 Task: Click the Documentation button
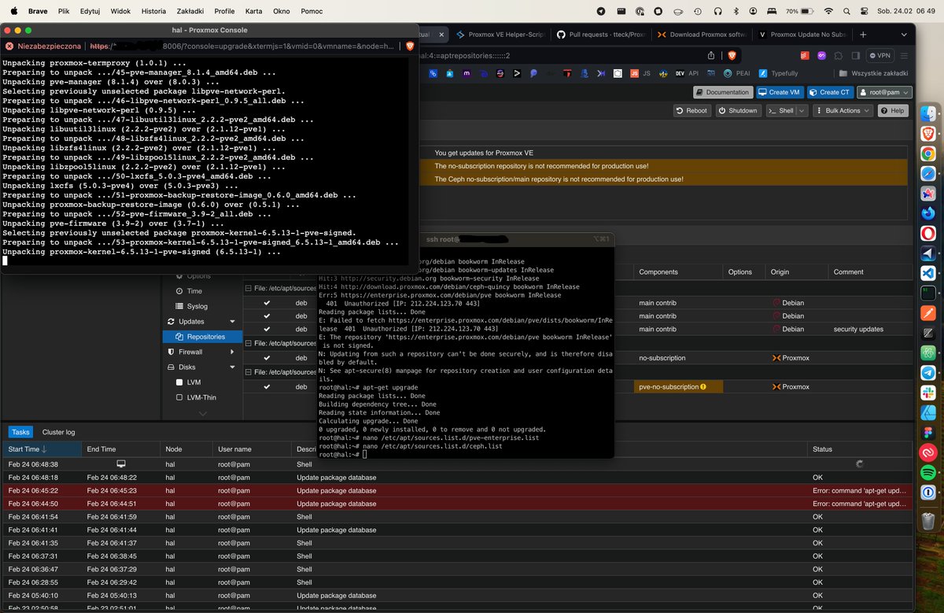coord(722,92)
